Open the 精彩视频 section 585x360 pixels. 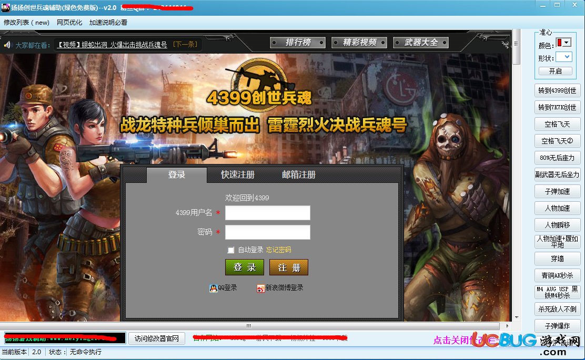click(359, 43)
